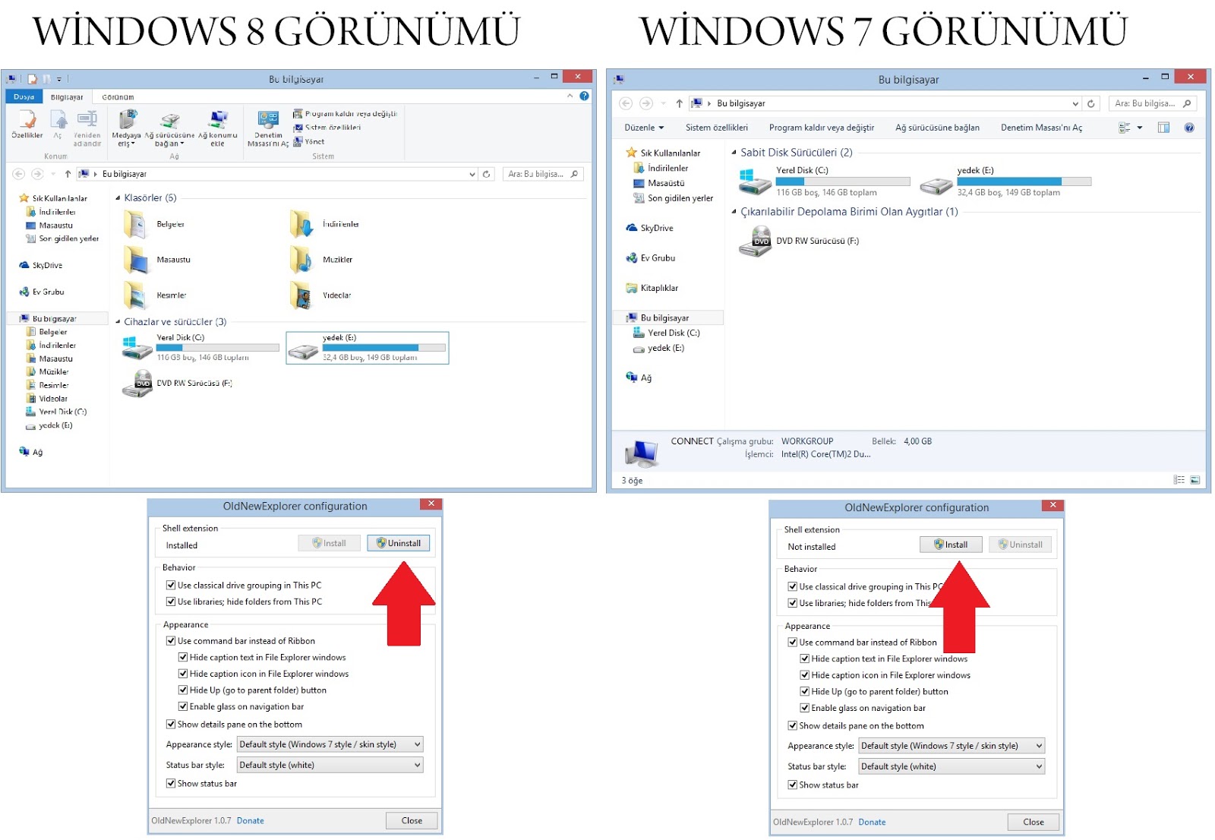Click Denetim Masası'nı Aç in command bar
Screen dimensions: 1215x840
pyautogui.click(x=1041, y=128)
